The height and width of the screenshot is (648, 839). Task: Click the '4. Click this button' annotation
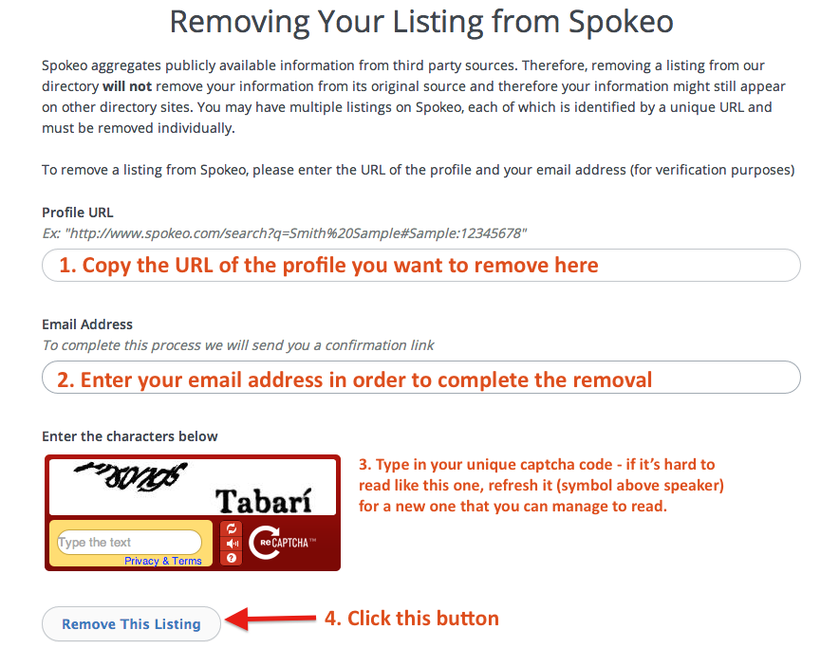(412, 619)
